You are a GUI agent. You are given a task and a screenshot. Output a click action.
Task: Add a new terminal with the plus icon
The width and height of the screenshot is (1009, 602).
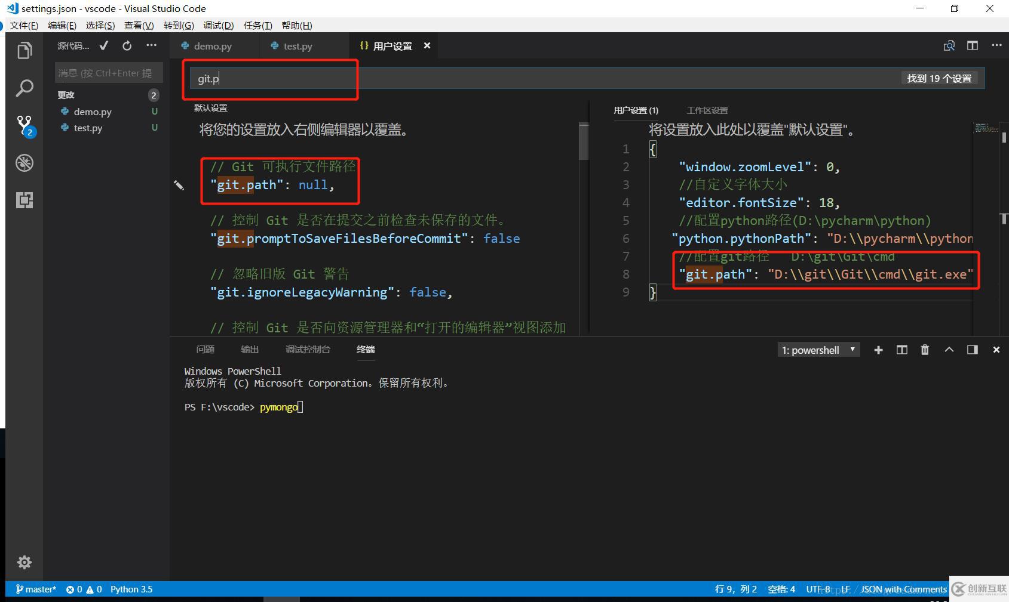[x=878, y=350]
